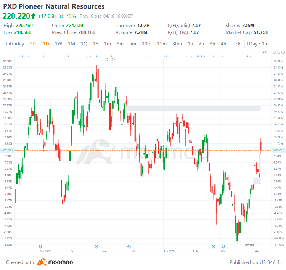Switch to the 15m interval
Image resolution: width=286 pixels, height=270 pixels.
[x=162, y=43]
